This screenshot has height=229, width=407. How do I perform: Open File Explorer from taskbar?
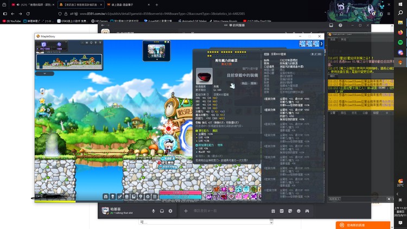click(x=400, y=23)
